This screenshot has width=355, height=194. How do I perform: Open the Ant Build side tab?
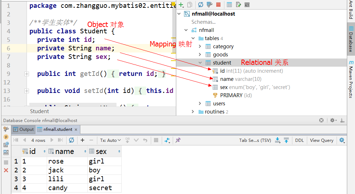pos(351,10)
